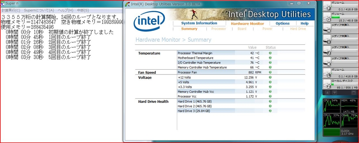The width and height of the screenshot is (359, 143).
Task: Click drive K media icon in gadget
Action: pyautogui.click(x=327, y=62)
